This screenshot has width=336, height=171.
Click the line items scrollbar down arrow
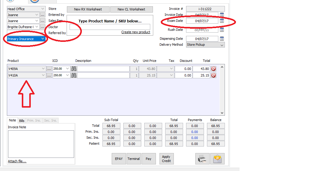(222, 113)
